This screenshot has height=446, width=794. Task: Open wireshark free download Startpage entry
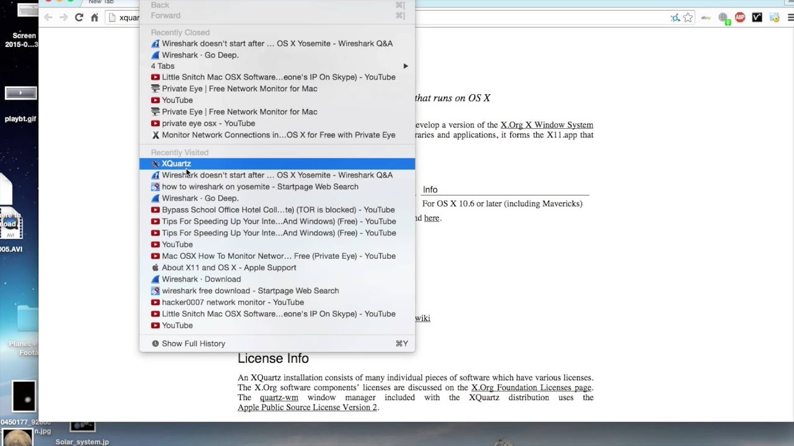tap(277, 291)
